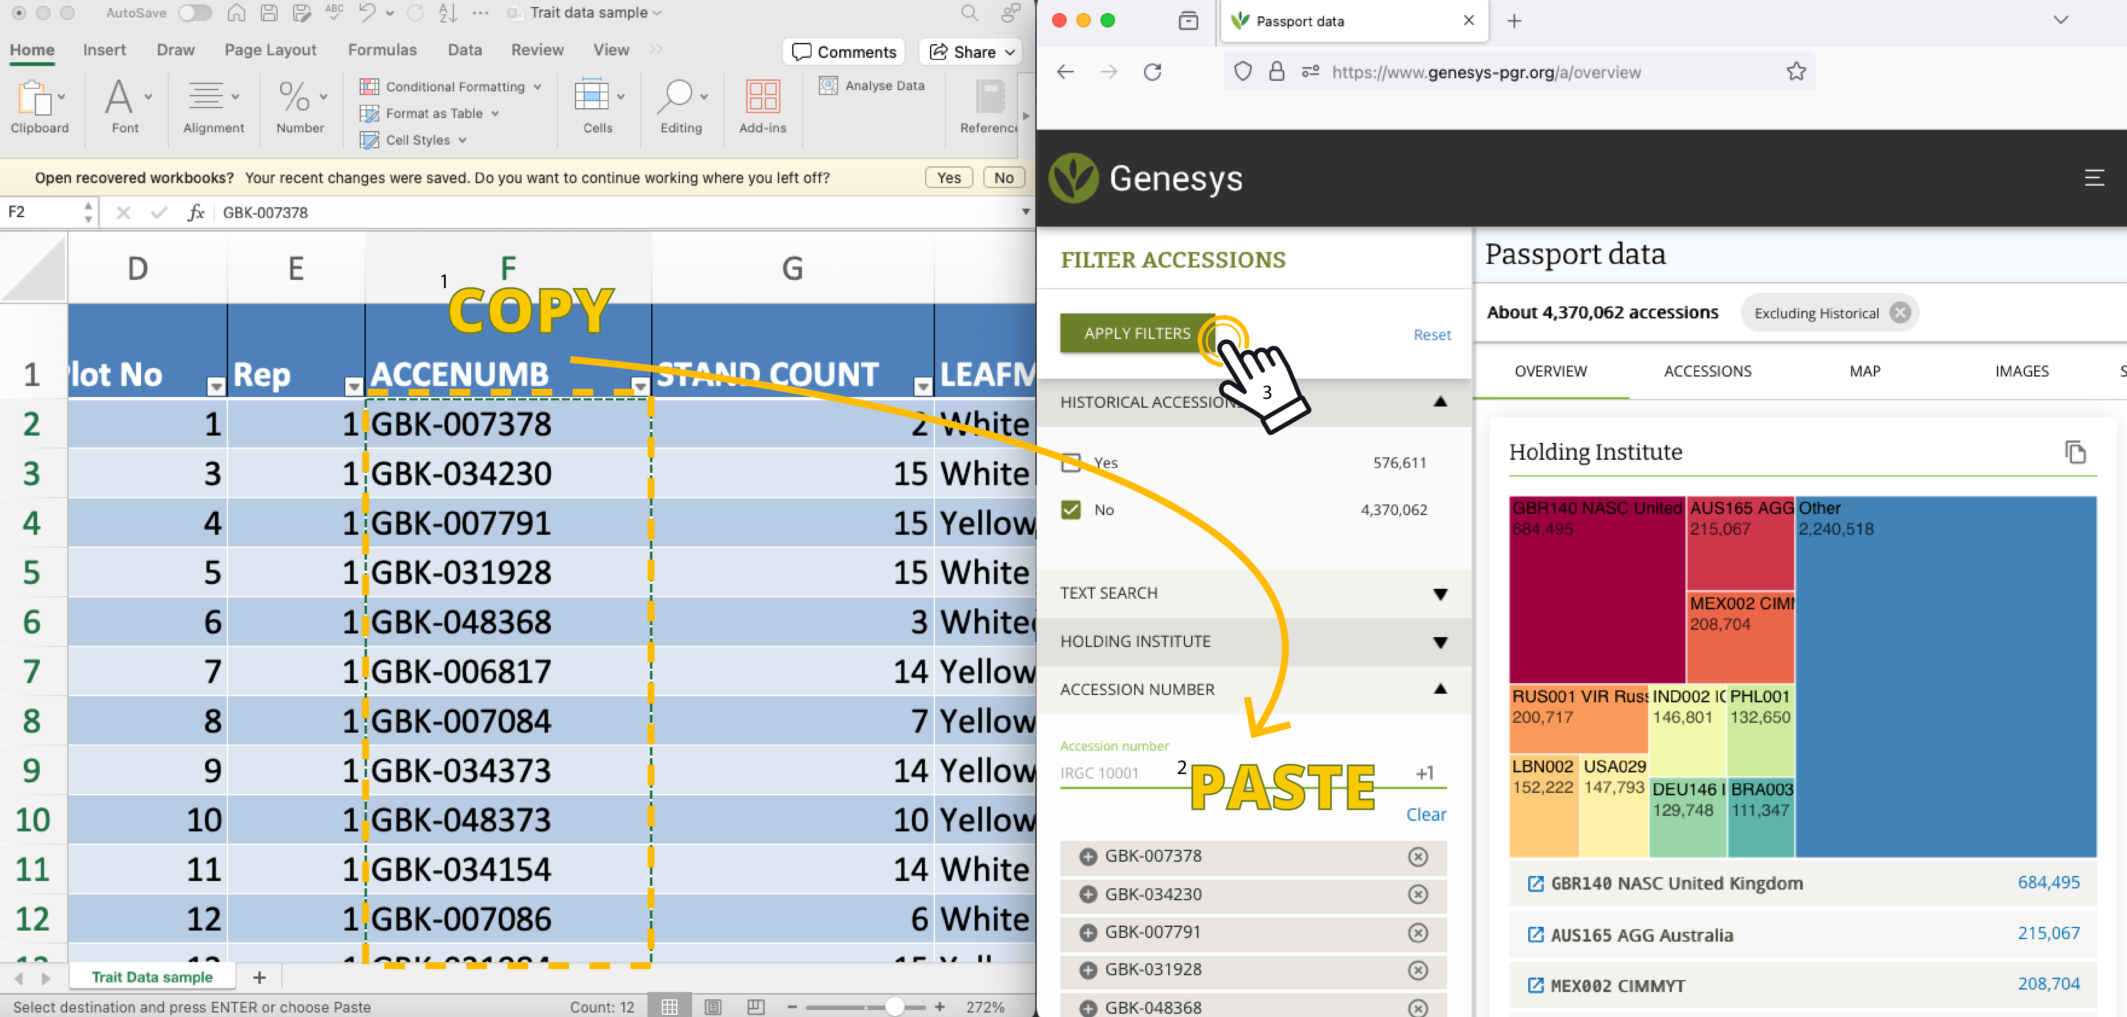
Task: Remove GBK-034230 from accession filter list
Action: pos(1418,894)
